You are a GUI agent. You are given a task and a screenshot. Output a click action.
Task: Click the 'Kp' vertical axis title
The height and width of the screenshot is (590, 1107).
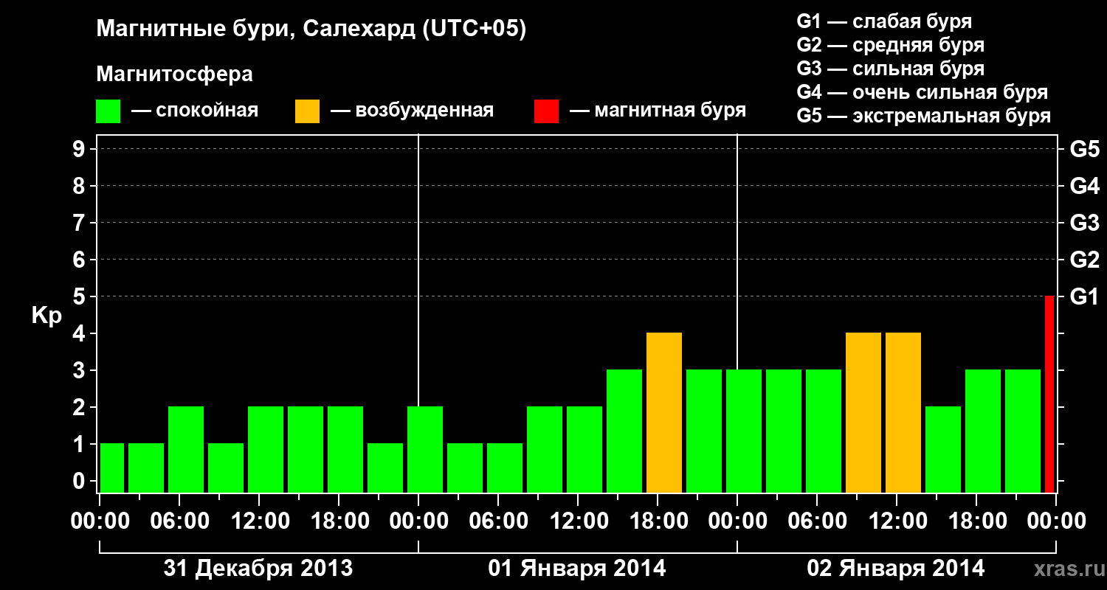(x=46, y=316)
